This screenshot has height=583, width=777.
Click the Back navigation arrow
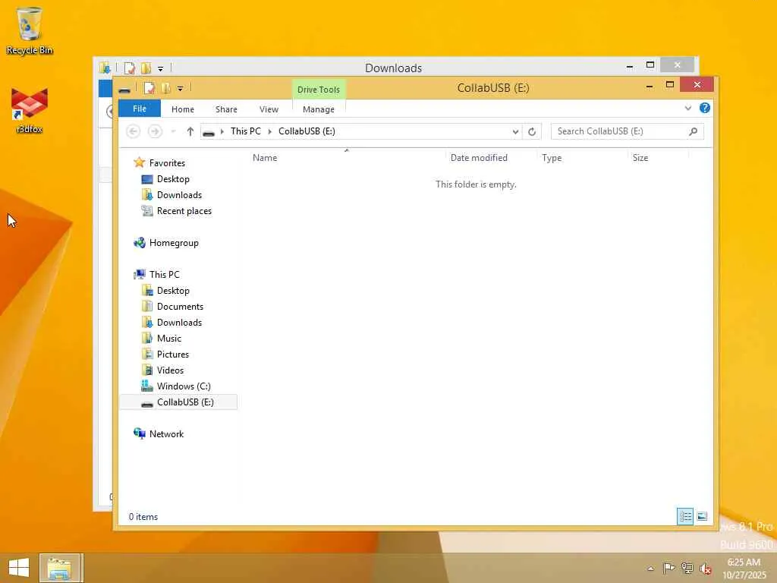[133, 131]
